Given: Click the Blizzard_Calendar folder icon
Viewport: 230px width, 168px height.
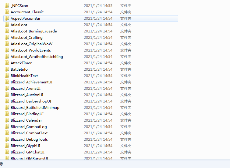Looking at the screenshot, I should [x=7, y=120].
